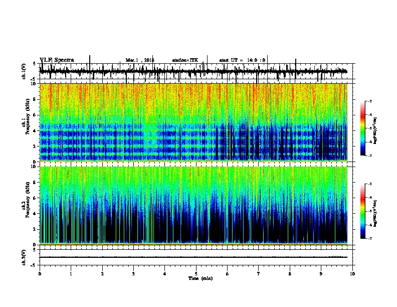Click the "5" tick on the time axis
The image size is (397, 307).
coord(196,274)
